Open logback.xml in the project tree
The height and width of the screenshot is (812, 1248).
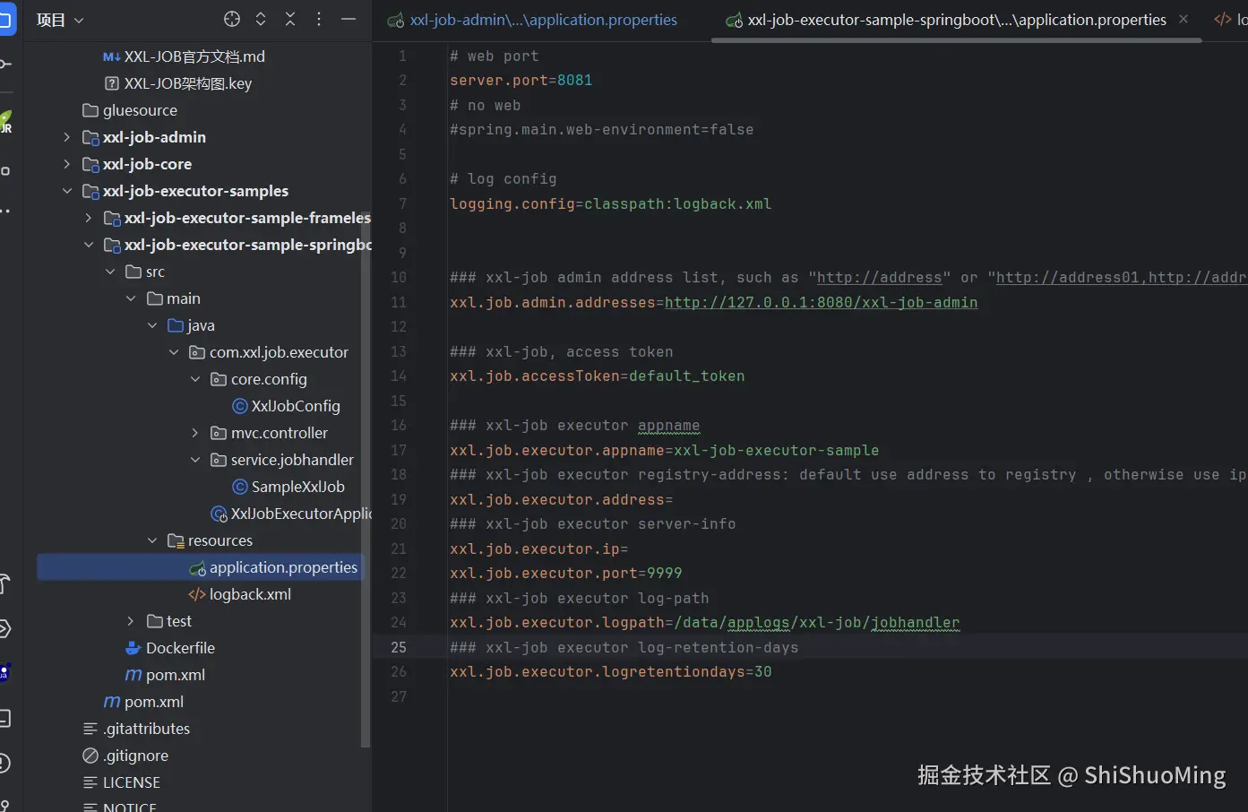coord(250,594)
